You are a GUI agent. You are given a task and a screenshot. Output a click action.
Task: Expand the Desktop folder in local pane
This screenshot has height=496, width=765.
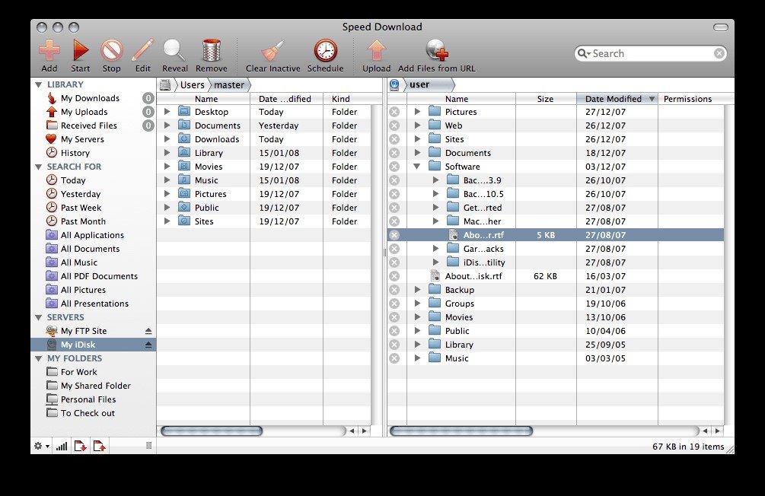(167, 112)
